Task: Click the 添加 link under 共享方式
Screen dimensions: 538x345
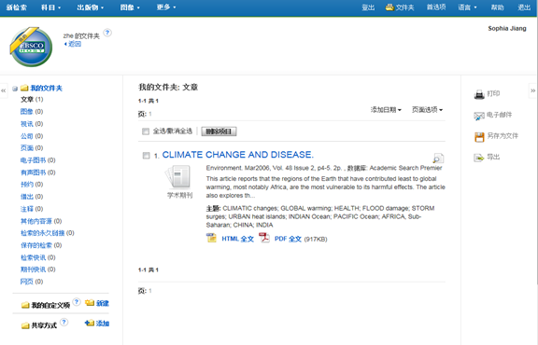Action: click(102, 324)
